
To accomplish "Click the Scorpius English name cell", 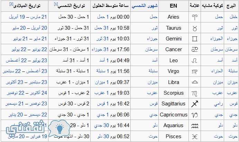I will 174,93.
